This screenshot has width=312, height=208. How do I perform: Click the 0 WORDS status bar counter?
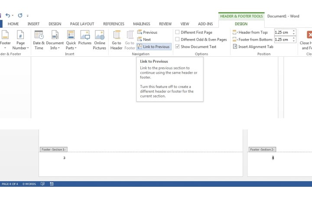[29, 184]
